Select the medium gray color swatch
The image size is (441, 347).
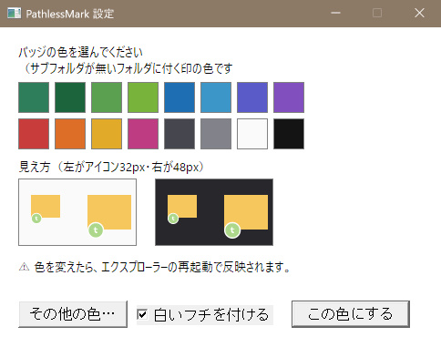point(216,134)
